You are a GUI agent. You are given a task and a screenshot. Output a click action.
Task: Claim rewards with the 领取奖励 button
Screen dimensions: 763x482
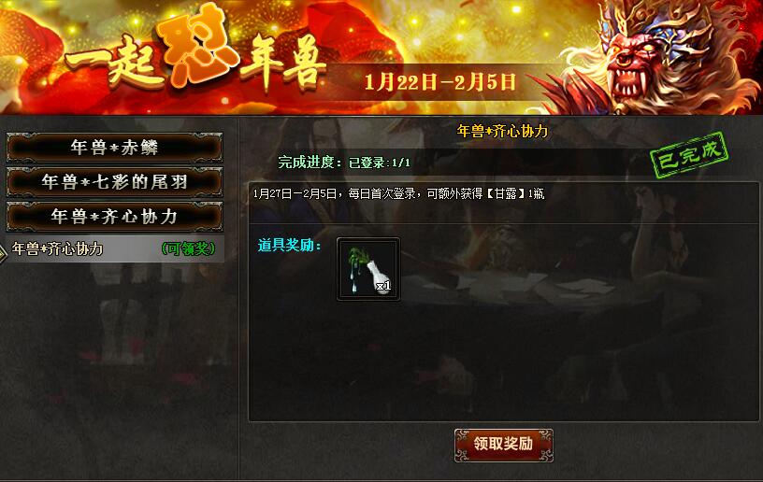[504, 445]
